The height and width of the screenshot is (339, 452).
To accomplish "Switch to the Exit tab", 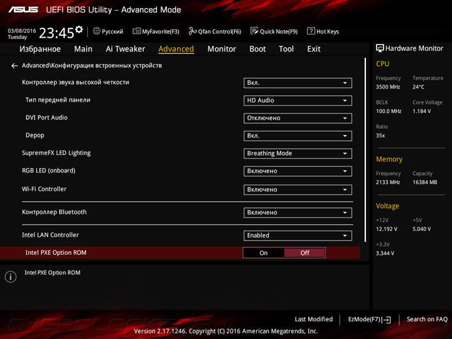I will point(314,49).
